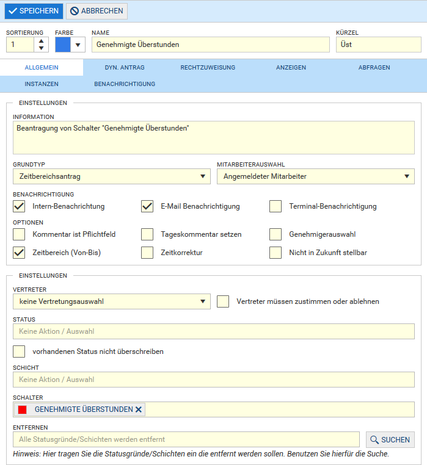Viewport: 427px width, 465px height.
Task: Enable Terminal-Benachrichtigung checkbox
Action: click(x=276, y=206)
